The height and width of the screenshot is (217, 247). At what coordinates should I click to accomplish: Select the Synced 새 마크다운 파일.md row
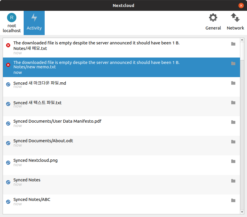[121, 87]
